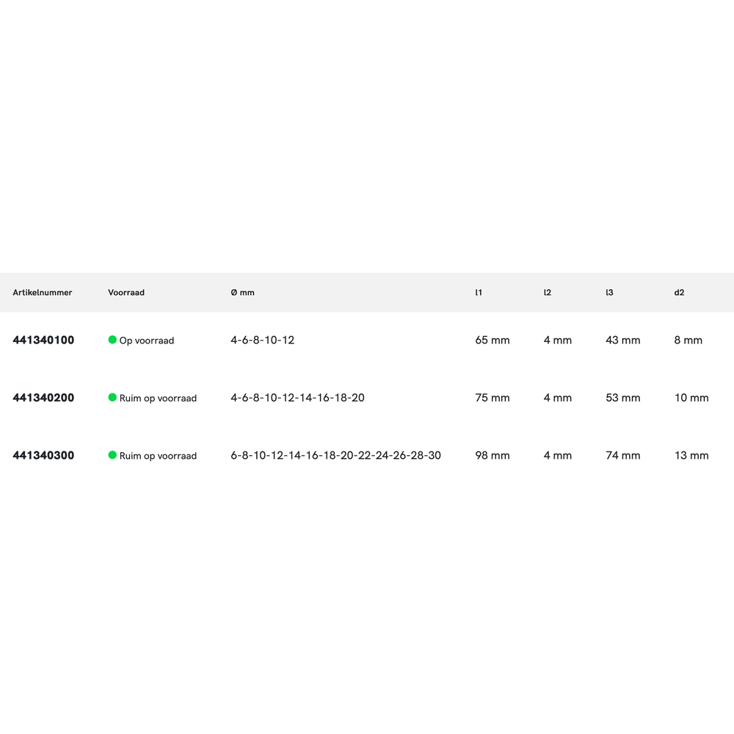Screen dimensions: 734x734
Task: Click the l1 column header
Action: click(x=479, y=292)
